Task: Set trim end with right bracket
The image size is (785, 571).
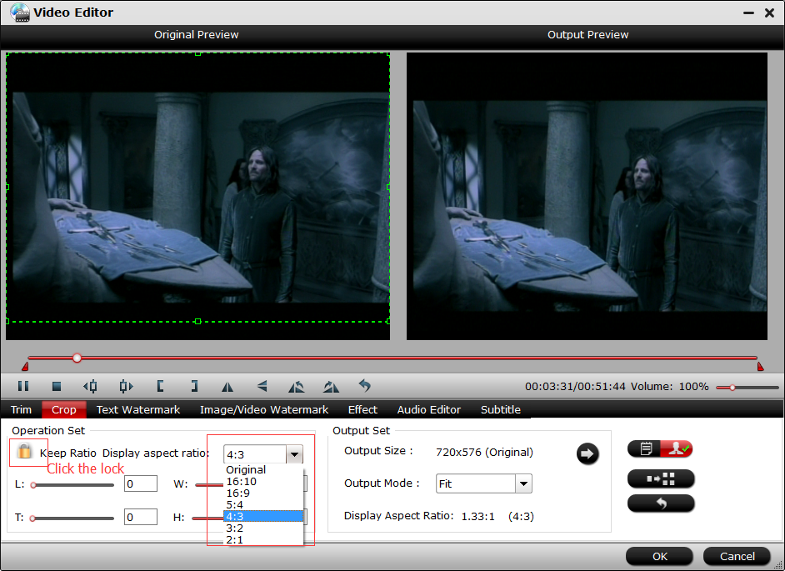Action: 194,386
